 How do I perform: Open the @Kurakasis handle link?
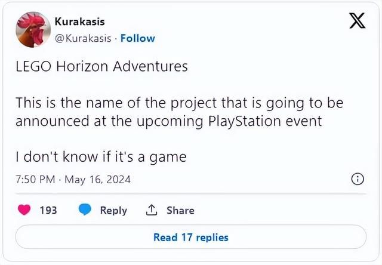(x=82, y=38)
